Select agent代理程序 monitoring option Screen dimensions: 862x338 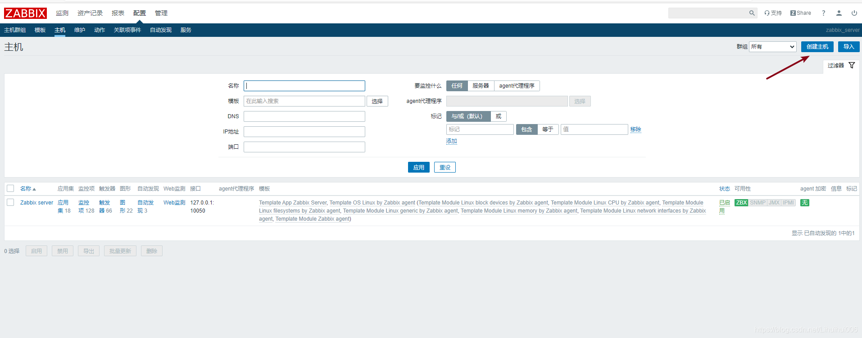point(517,86)
